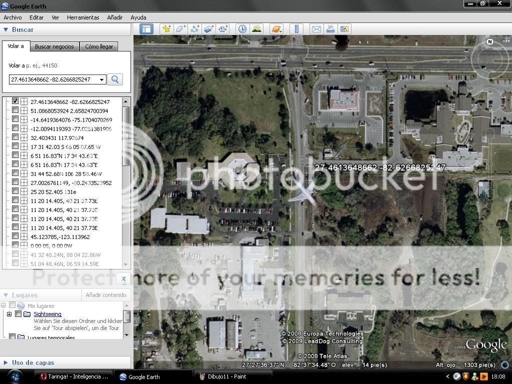Collapse the Mis lugares tree node
This screenshot has height=384, width=512.
3,305
